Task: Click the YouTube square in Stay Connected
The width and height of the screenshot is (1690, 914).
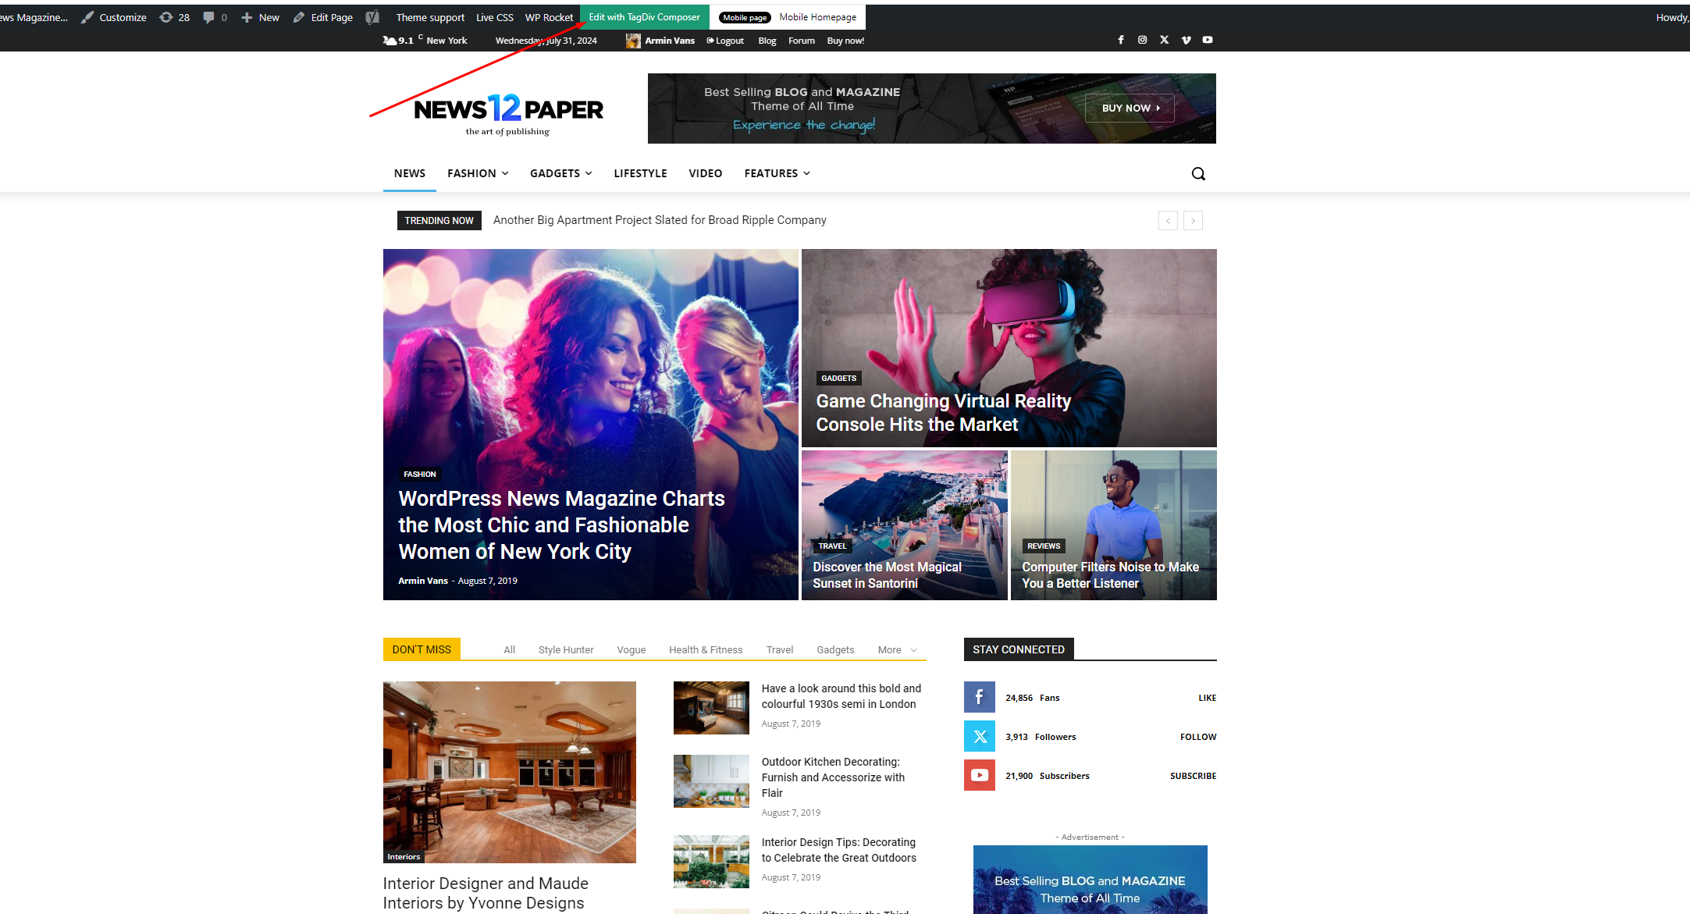Action: (x=979, y=775)
